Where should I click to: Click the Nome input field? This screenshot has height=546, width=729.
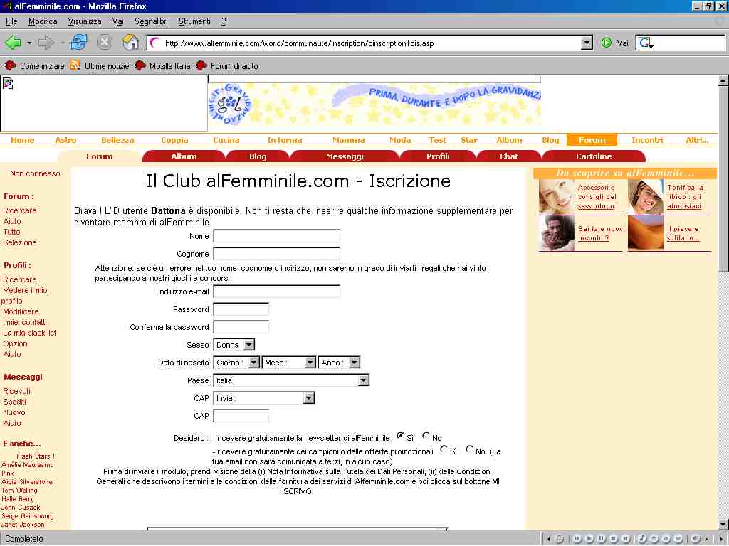(x=277, y=236)
